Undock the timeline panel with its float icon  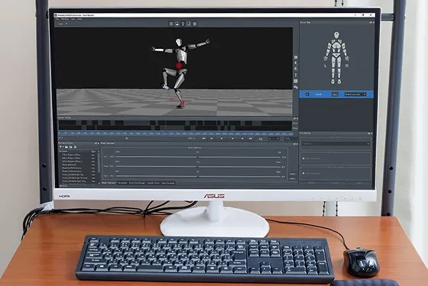pyautogui.click(x=294, y=119)
